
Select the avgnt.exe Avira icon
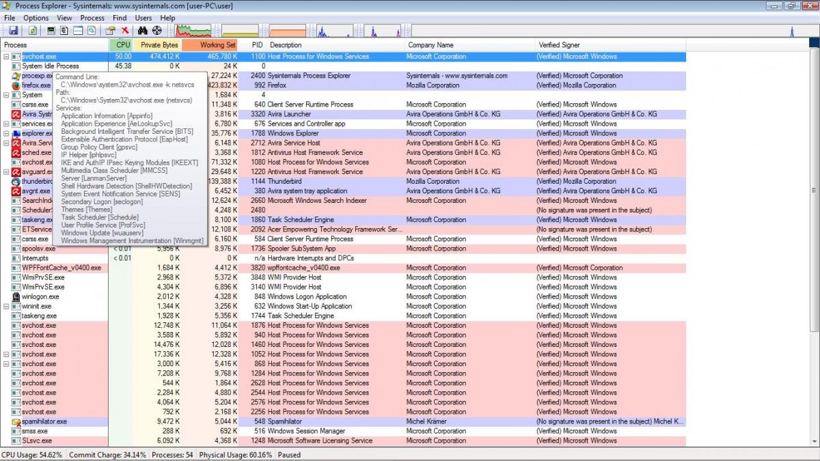[x=16, y=191]
